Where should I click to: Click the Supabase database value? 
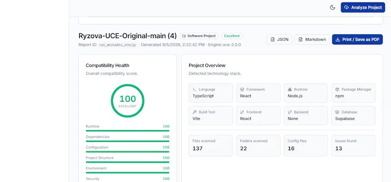click(x=345, y=118)
